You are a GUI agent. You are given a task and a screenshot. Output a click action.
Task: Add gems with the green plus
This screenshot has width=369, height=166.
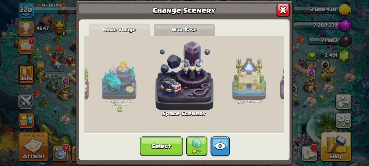coord(312,56)
